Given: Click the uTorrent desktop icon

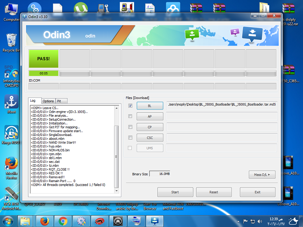Looking at the screenshot, I should pos(81,8).
